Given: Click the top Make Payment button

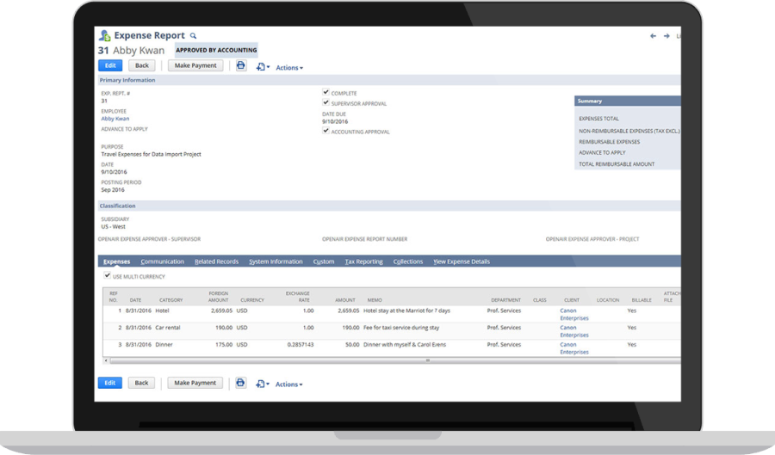Looking at the screenshot, I should [195, 65].
